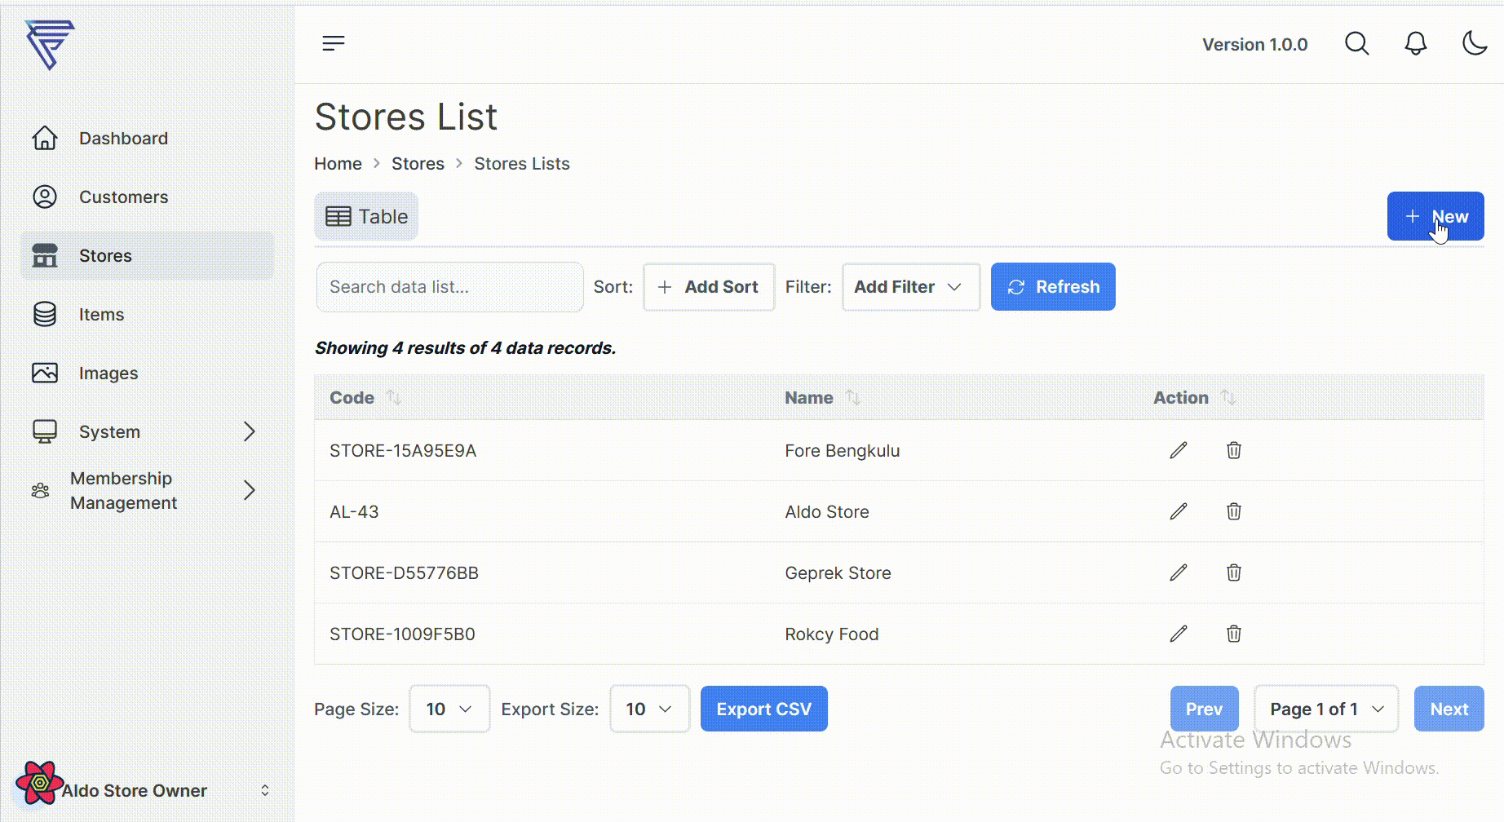Edit the Aldo Store row

point(1179,511)
